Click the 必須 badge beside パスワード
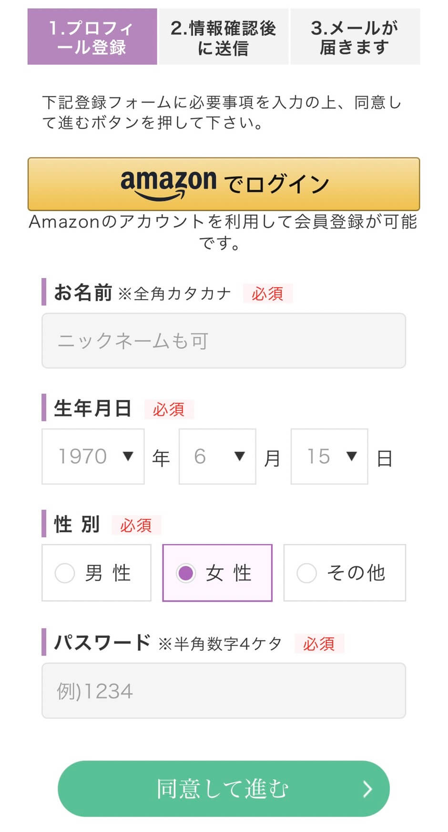 (x=319, y=644)
